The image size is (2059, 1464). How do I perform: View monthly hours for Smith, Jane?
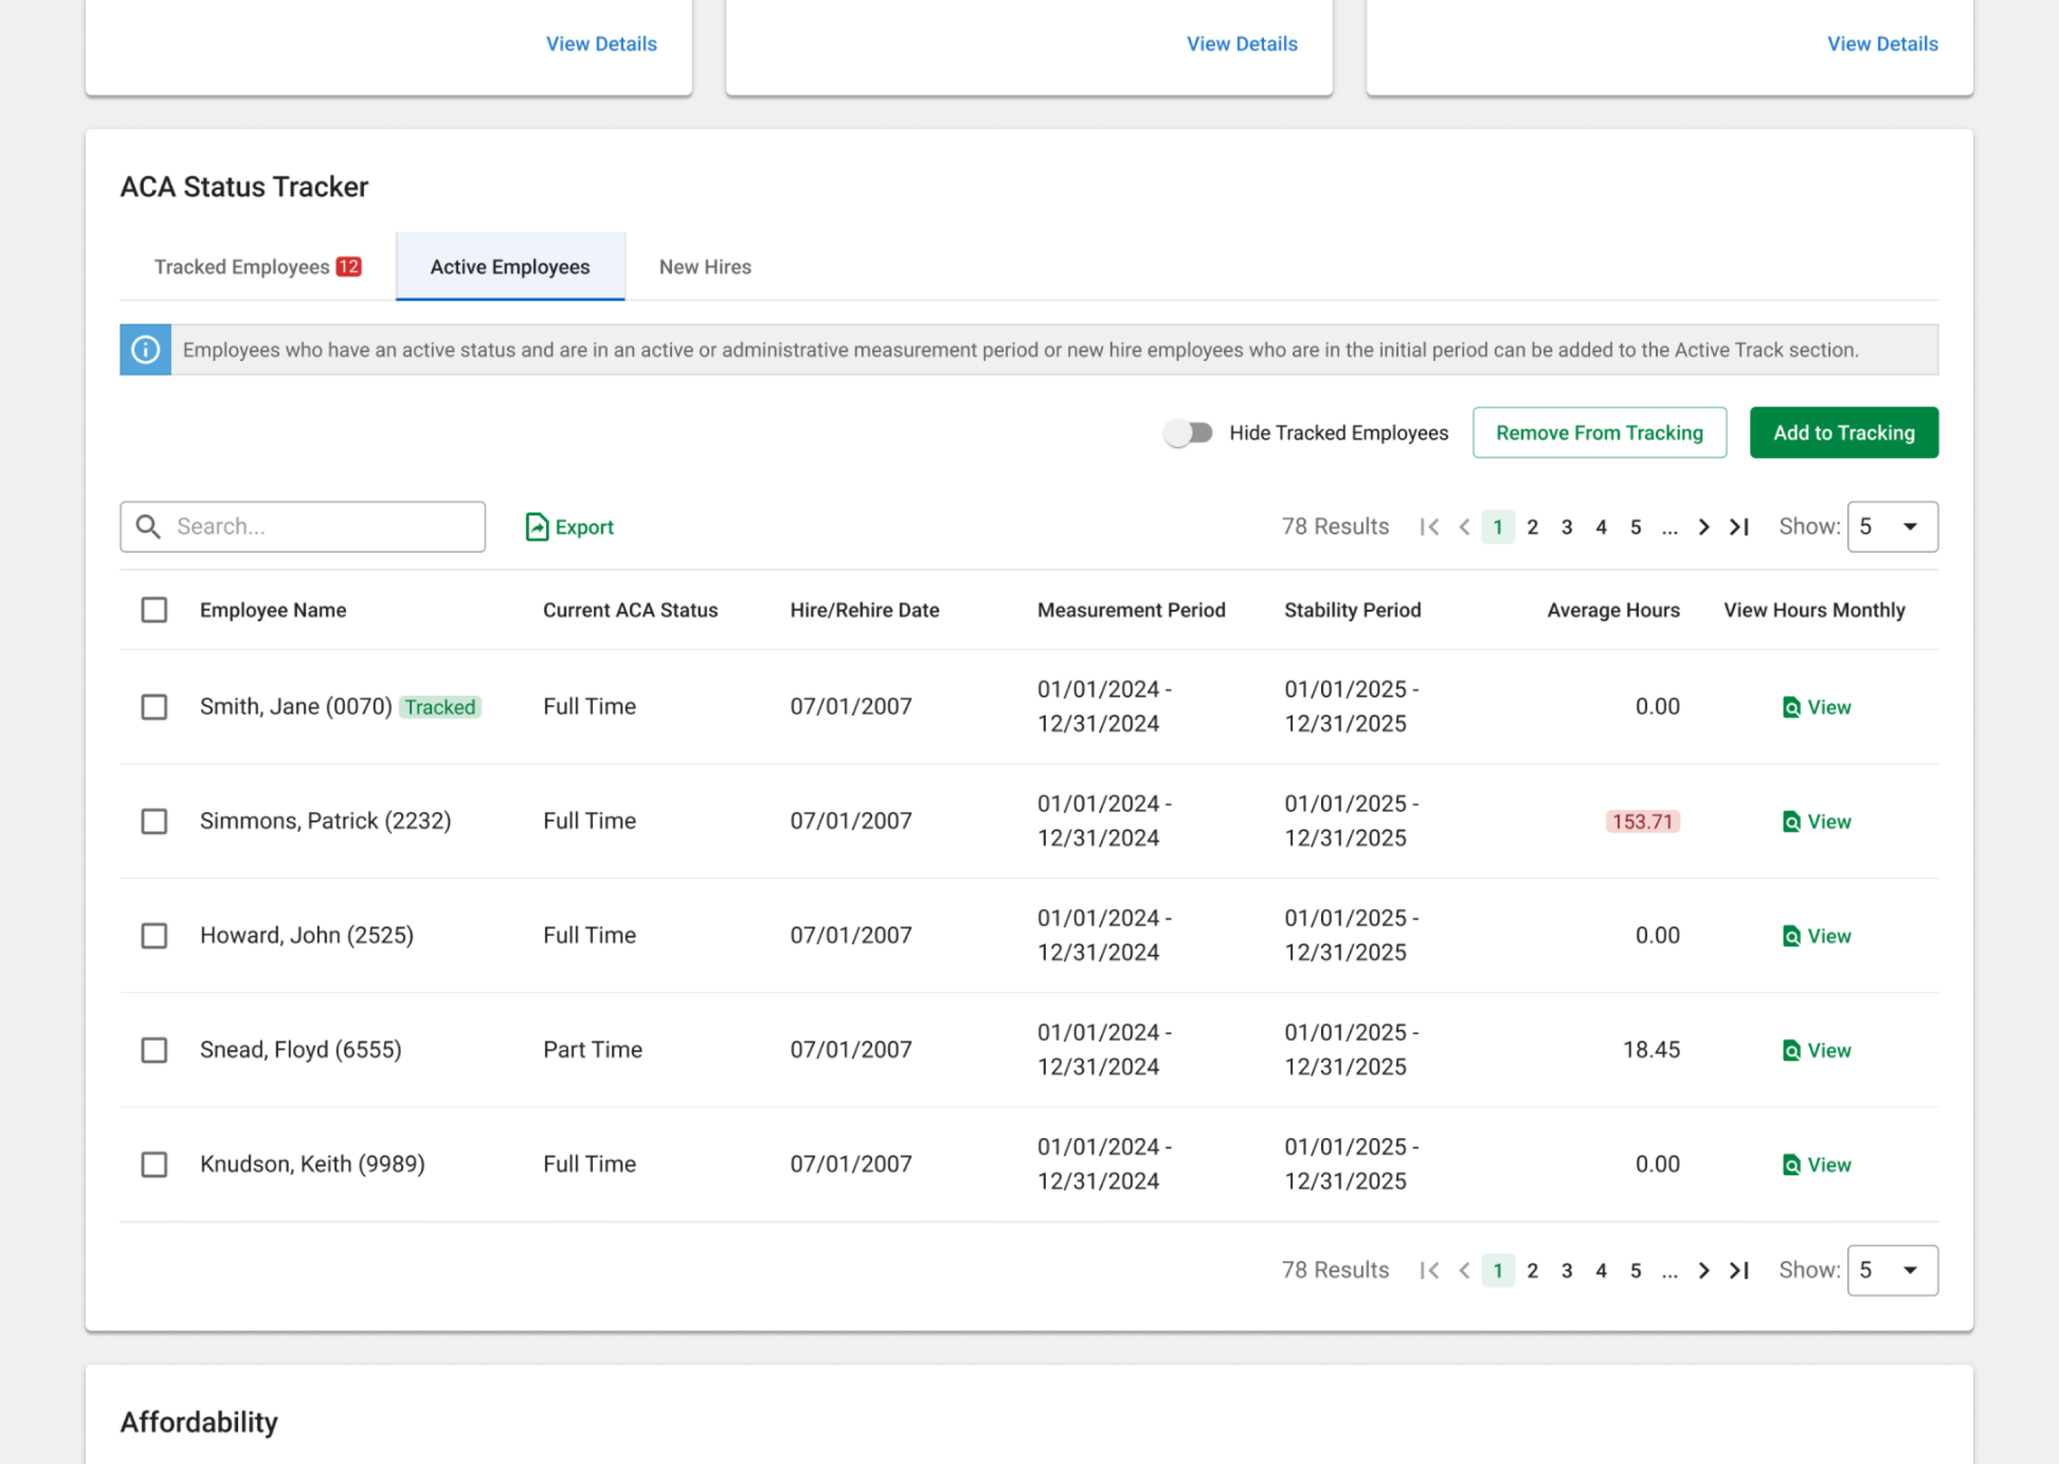click(x=1814, y=706)
